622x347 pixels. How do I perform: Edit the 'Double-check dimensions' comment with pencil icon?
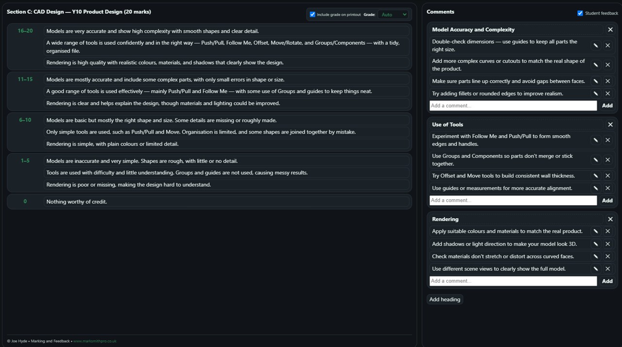[x=595, y=46]
